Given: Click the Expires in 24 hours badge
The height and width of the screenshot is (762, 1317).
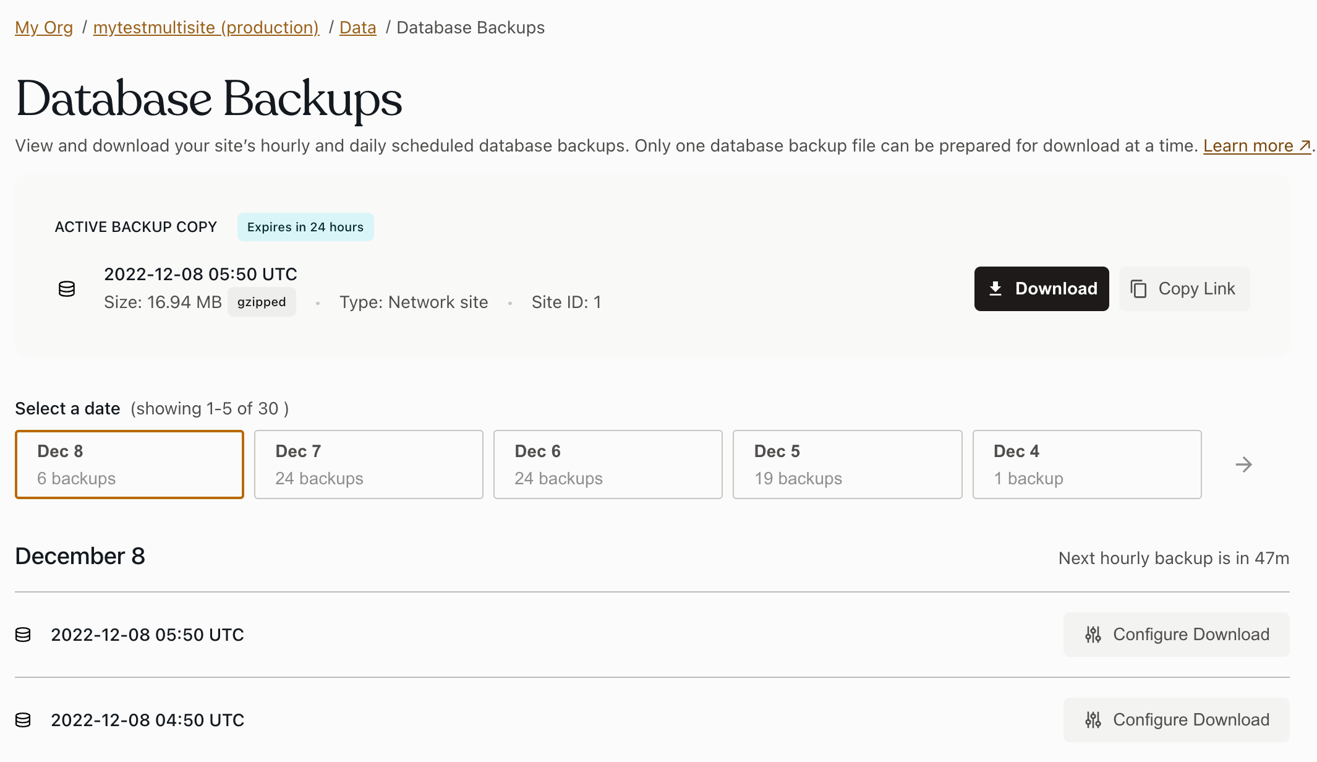Looking at the screenshot, I should (x=305, y=227).
